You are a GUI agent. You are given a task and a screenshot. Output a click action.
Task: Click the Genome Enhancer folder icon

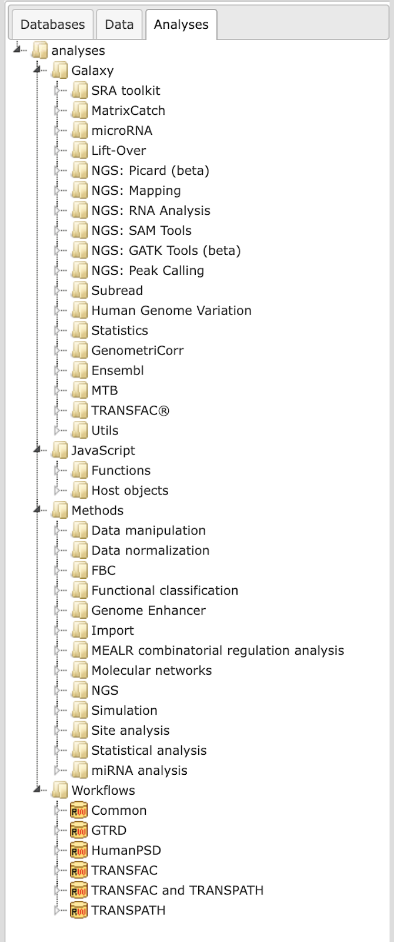(79, 611)
